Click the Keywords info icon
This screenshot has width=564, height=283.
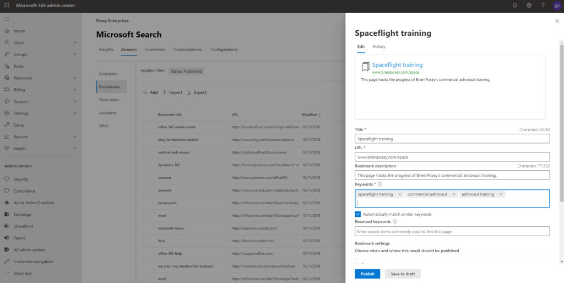coord(380,184)
